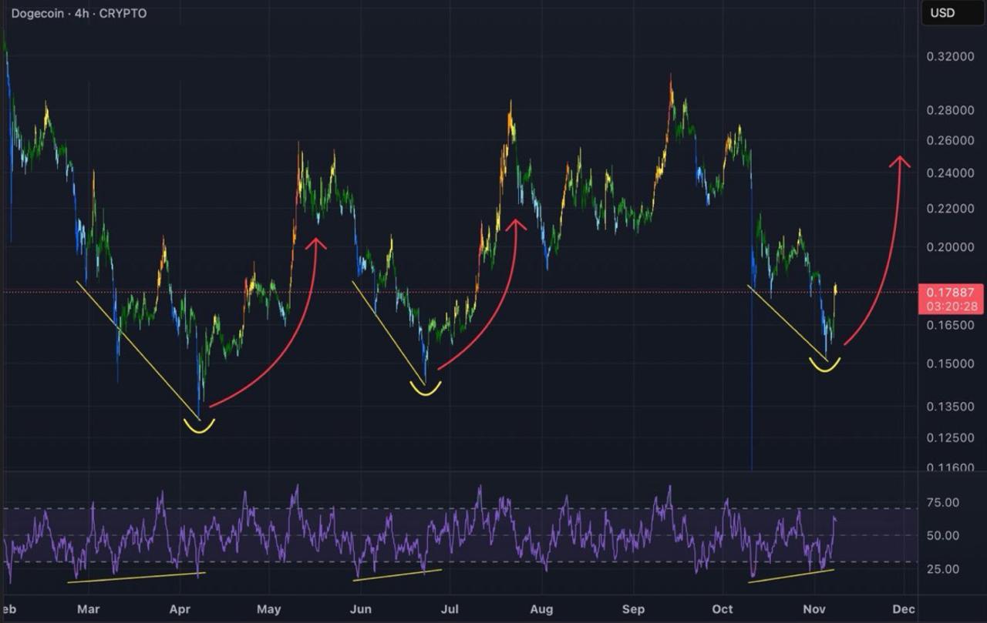987x623 pixels.
Task: Select yellow RSI divergence line under October-November
Action: (x=790, y=576)
